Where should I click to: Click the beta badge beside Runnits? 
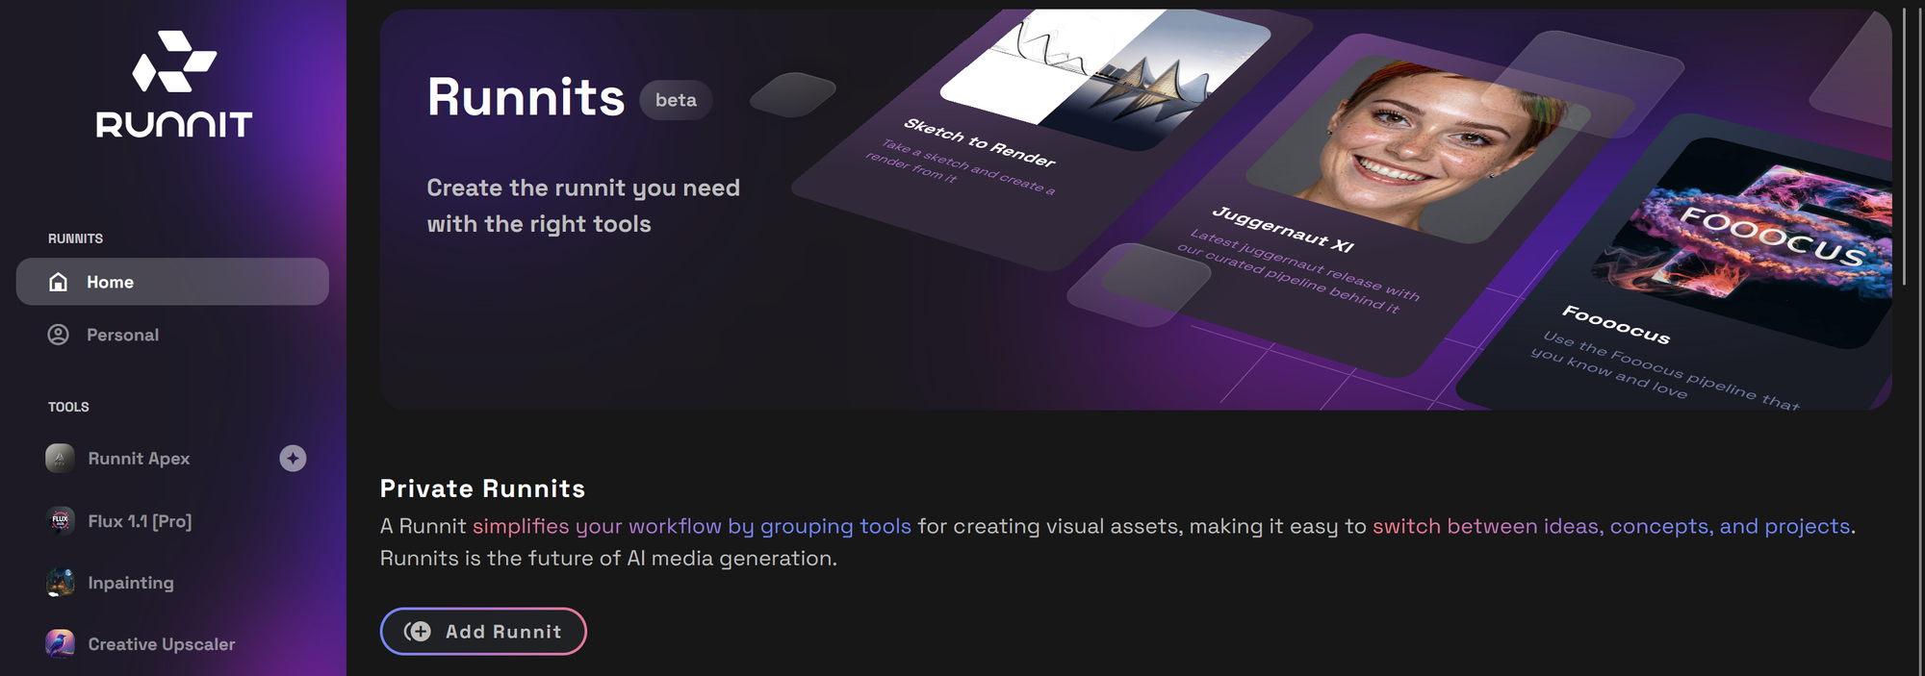(676, 100)
